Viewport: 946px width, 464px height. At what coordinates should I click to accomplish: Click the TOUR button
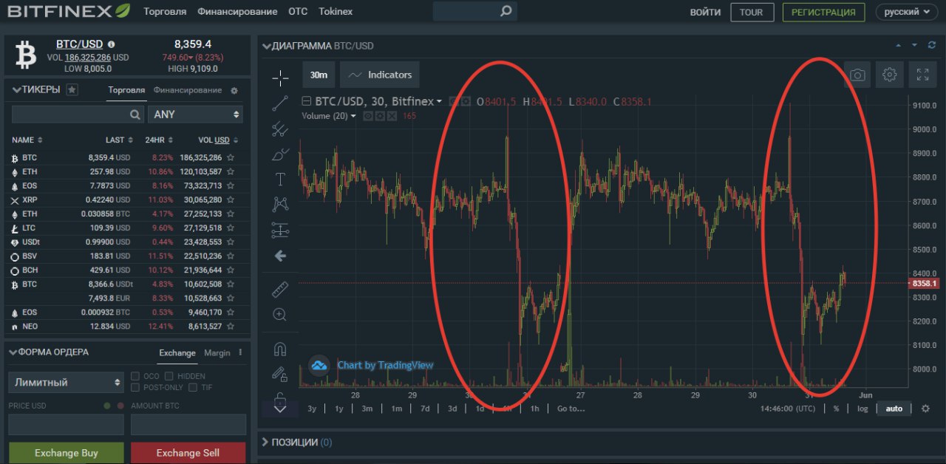pyautogui.click(x=752, y=12)
